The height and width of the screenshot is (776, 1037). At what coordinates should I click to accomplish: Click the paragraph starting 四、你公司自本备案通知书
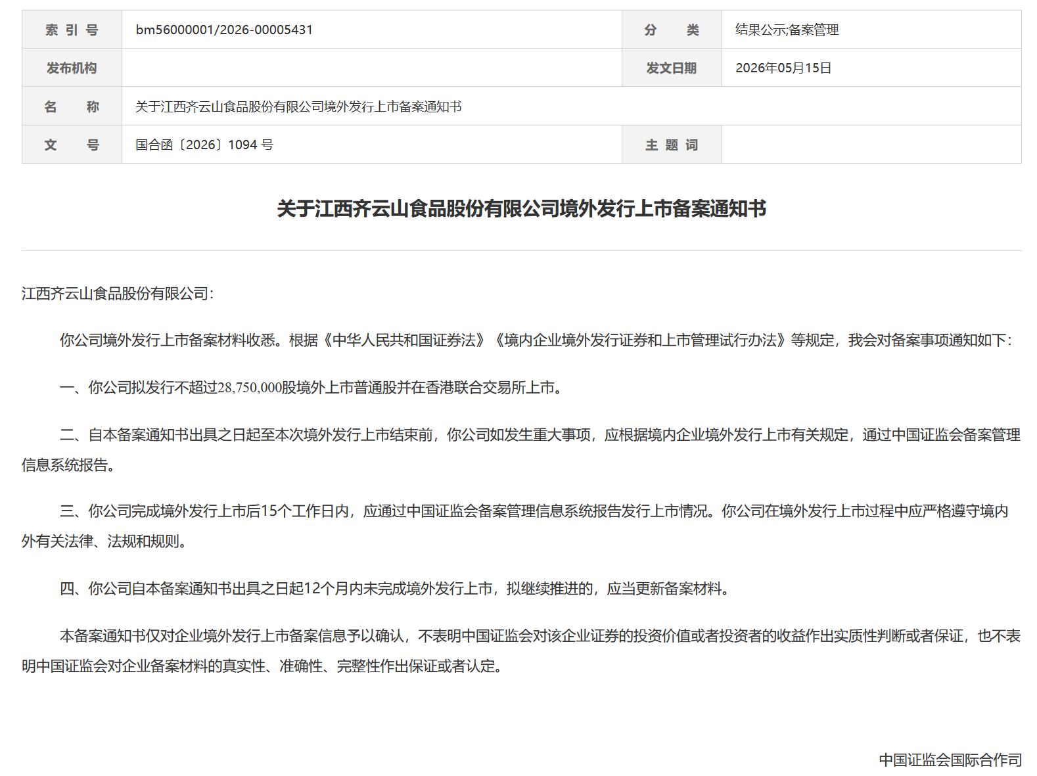coord(396,588)
